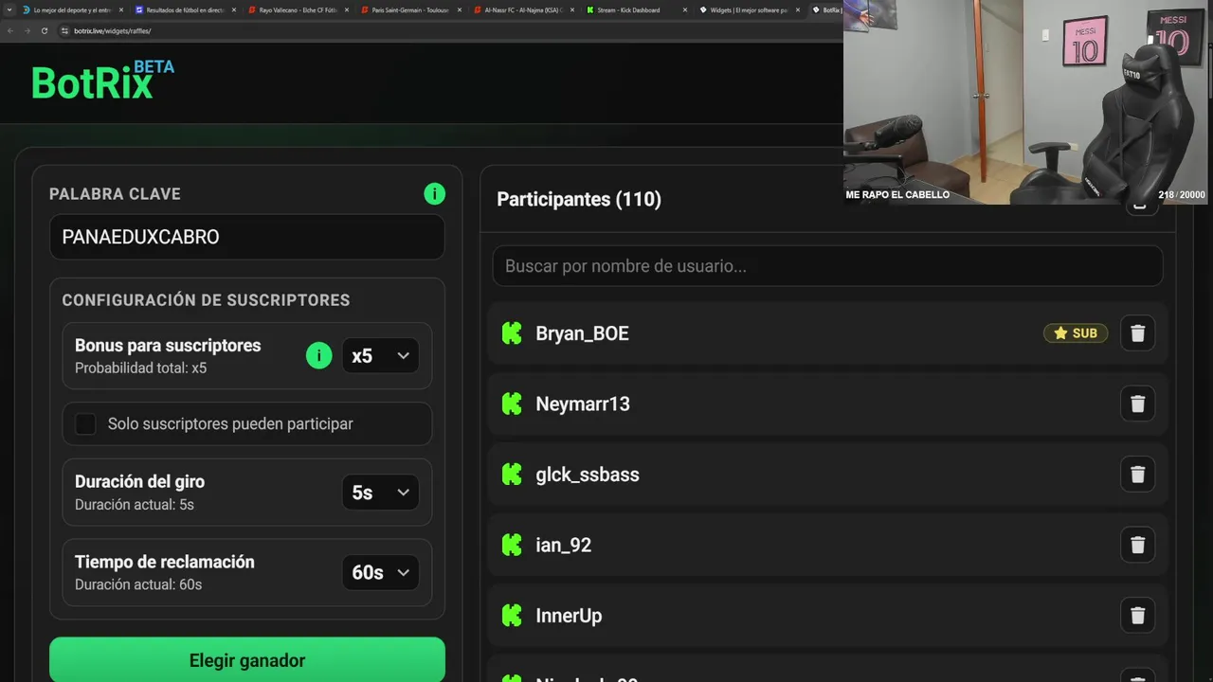Click the SUB badge on Bryan_BOE
The image size is (1213, 682).
click(1076, 333)
